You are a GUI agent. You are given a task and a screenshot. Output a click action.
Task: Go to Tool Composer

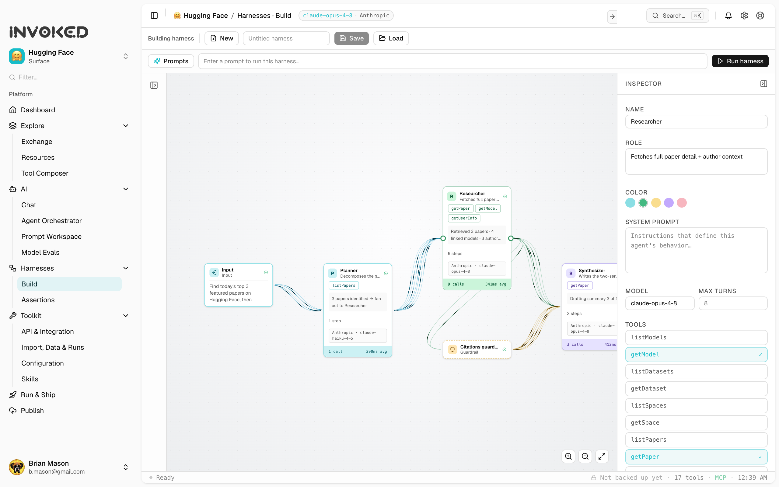click(x=45, y=173)
